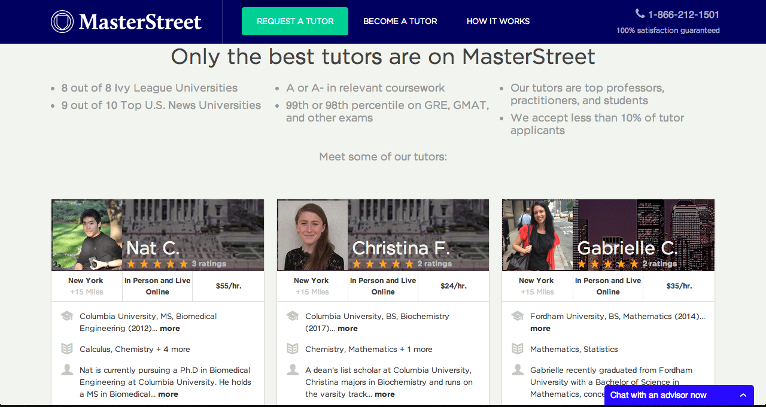Image resolution: width=766 pixels, height=407 pixels.
Task: Click the Gabrielle C. name heading
Action: click(627, 248)
